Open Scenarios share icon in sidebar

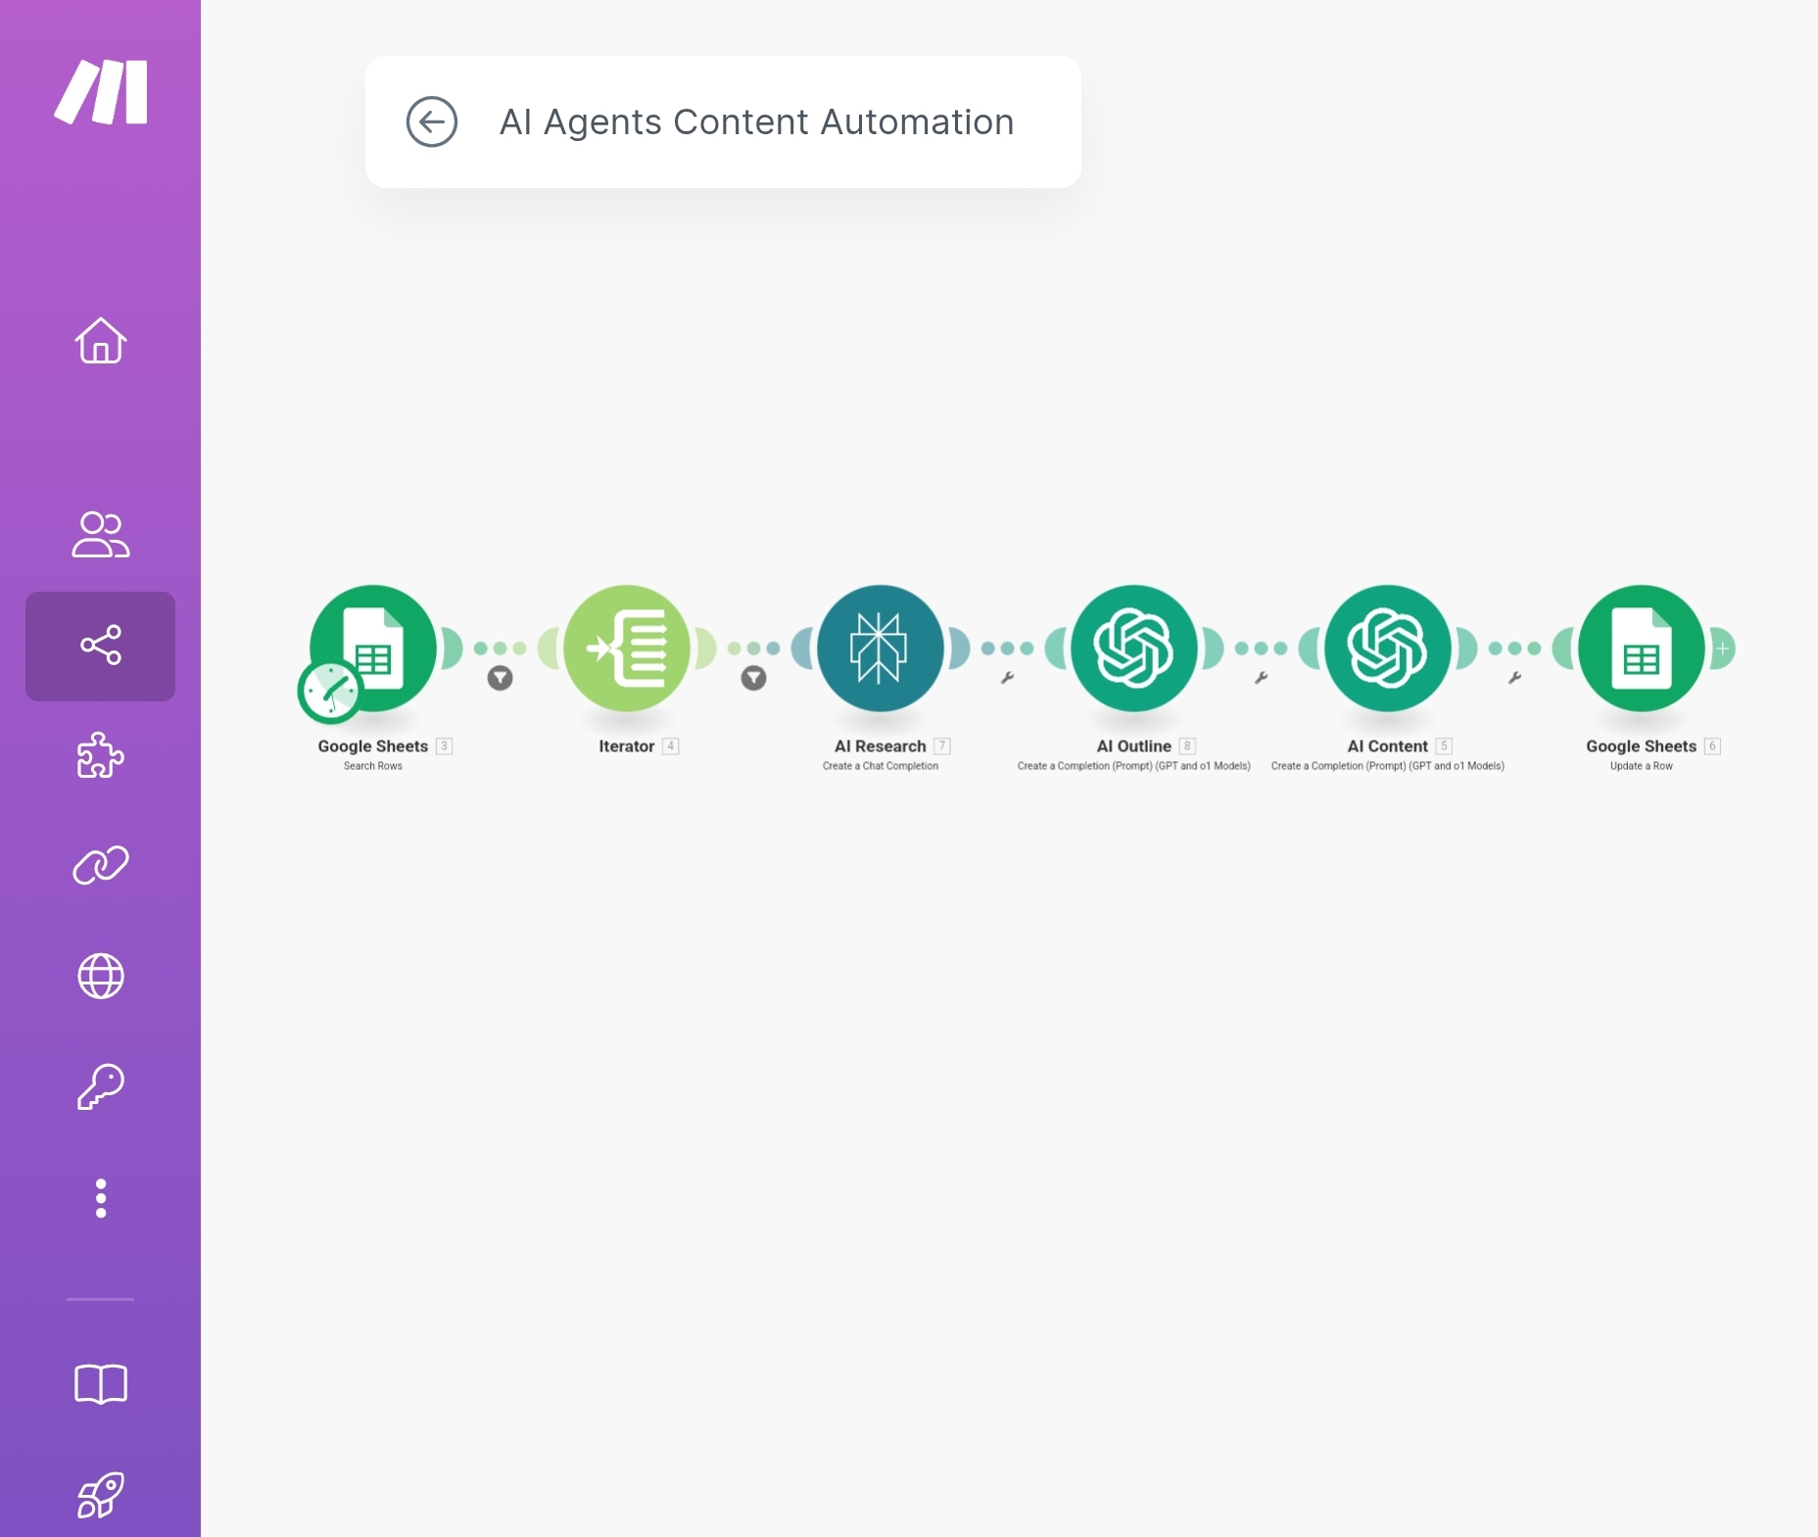pos(101,646)
